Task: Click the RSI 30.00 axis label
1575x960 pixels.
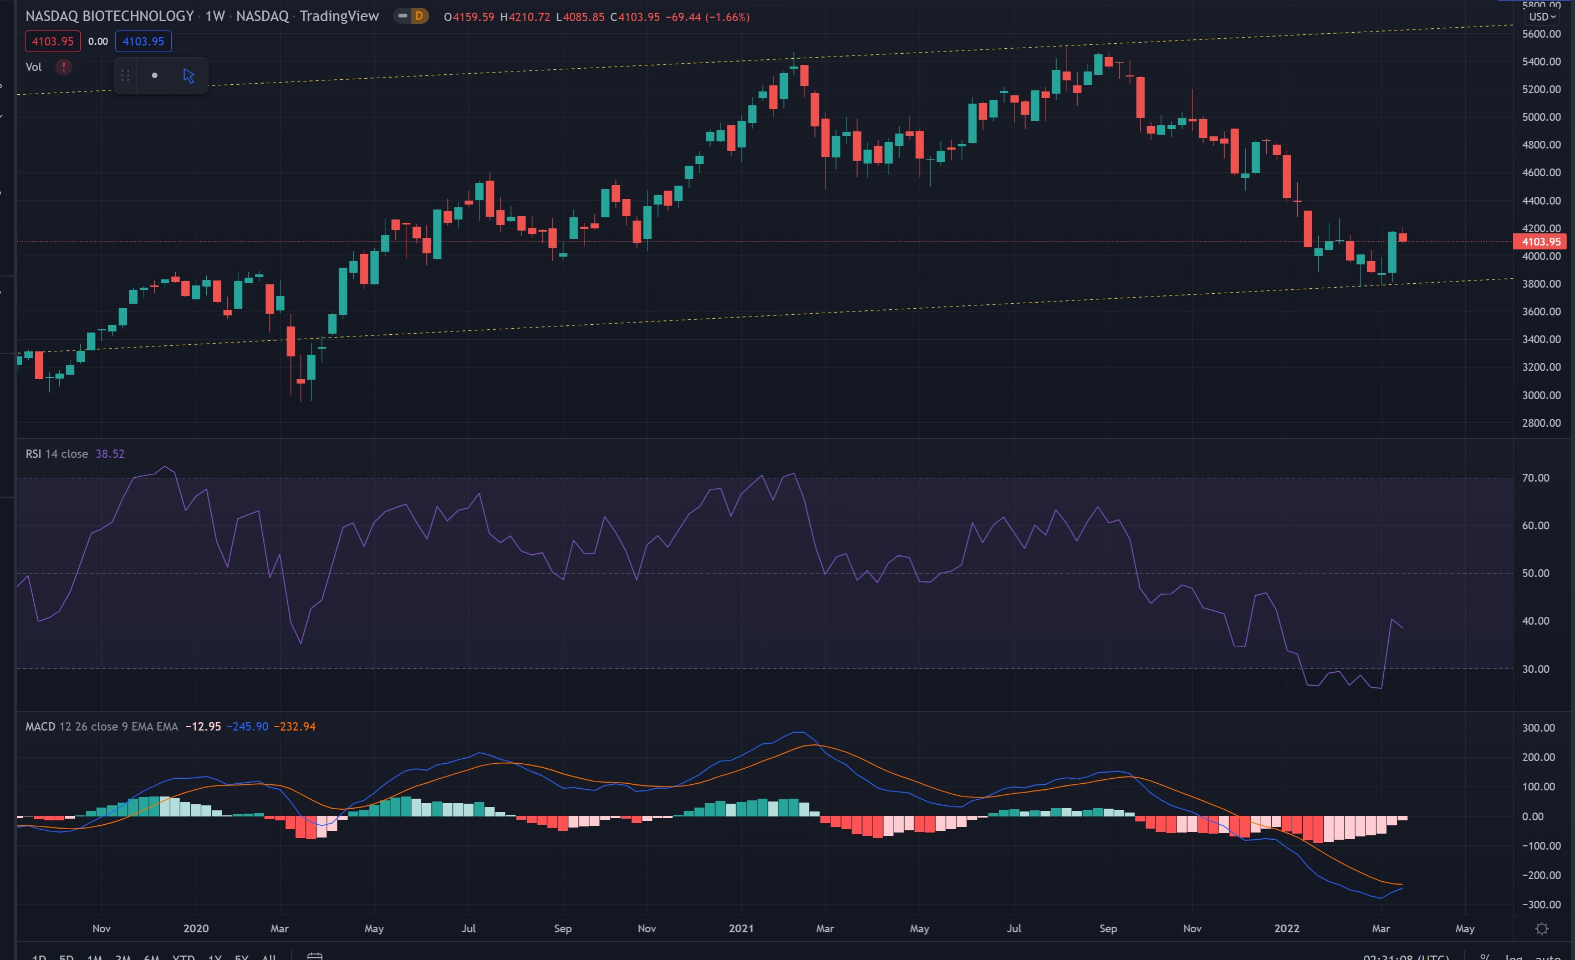Action: point(1536,668)
